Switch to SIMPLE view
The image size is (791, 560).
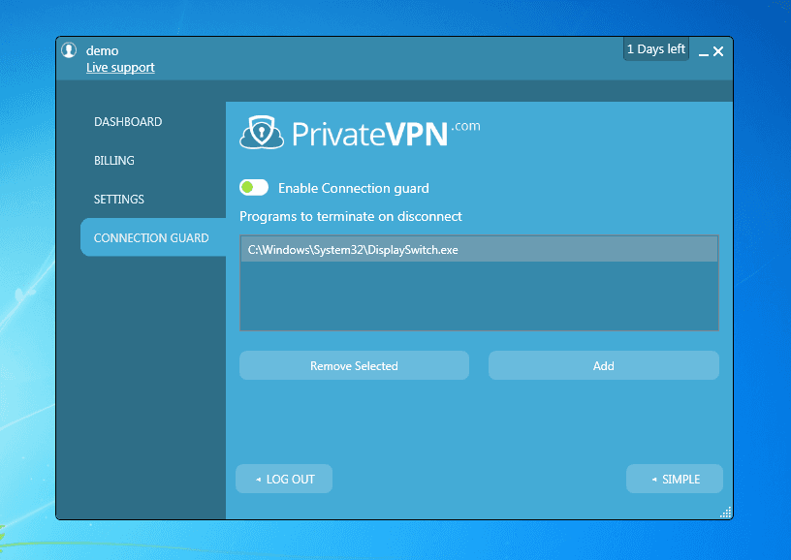tap(675, 480)
